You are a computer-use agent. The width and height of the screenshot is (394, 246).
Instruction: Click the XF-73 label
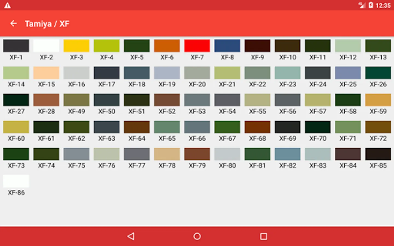(16, 166)
